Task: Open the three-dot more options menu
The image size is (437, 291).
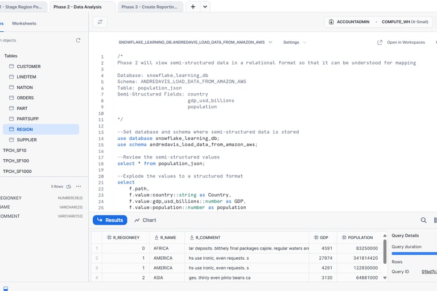Action: (79, 186)
